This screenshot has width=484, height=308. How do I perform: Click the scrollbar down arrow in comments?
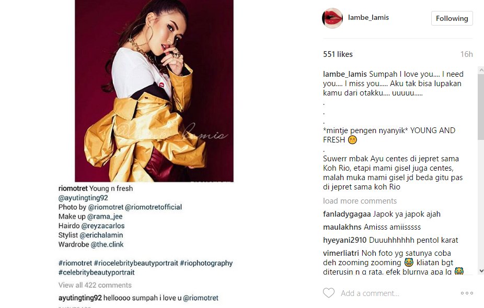click(x=481, y=271)
